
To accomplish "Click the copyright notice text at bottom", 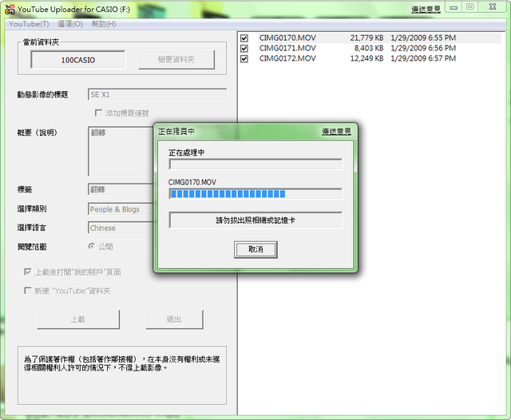I will (x=122, y=363).
